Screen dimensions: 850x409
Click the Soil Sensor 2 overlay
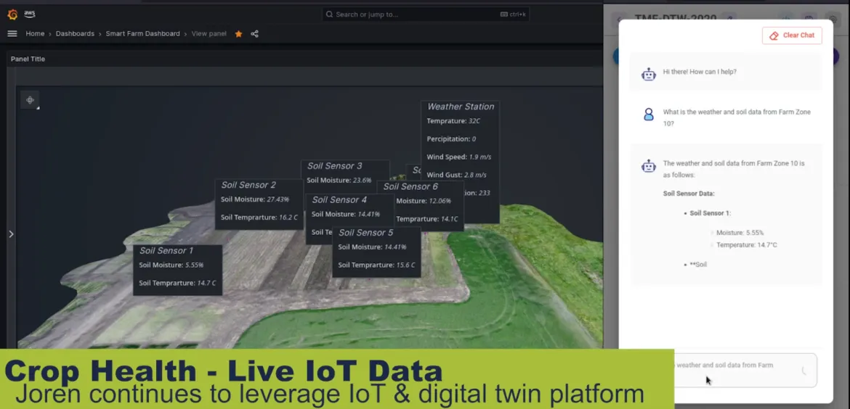pos(248,186)
